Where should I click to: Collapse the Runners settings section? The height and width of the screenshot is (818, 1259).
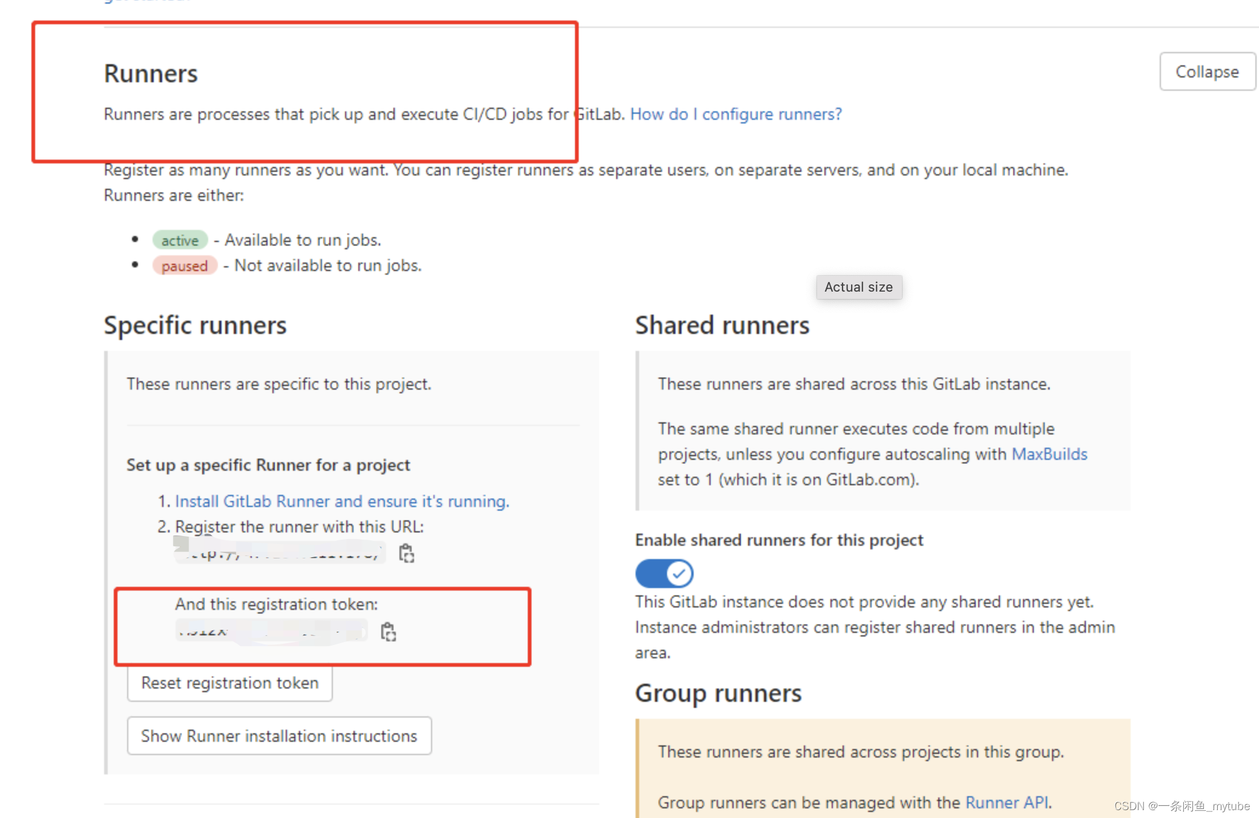click(x=1206, y=71)
